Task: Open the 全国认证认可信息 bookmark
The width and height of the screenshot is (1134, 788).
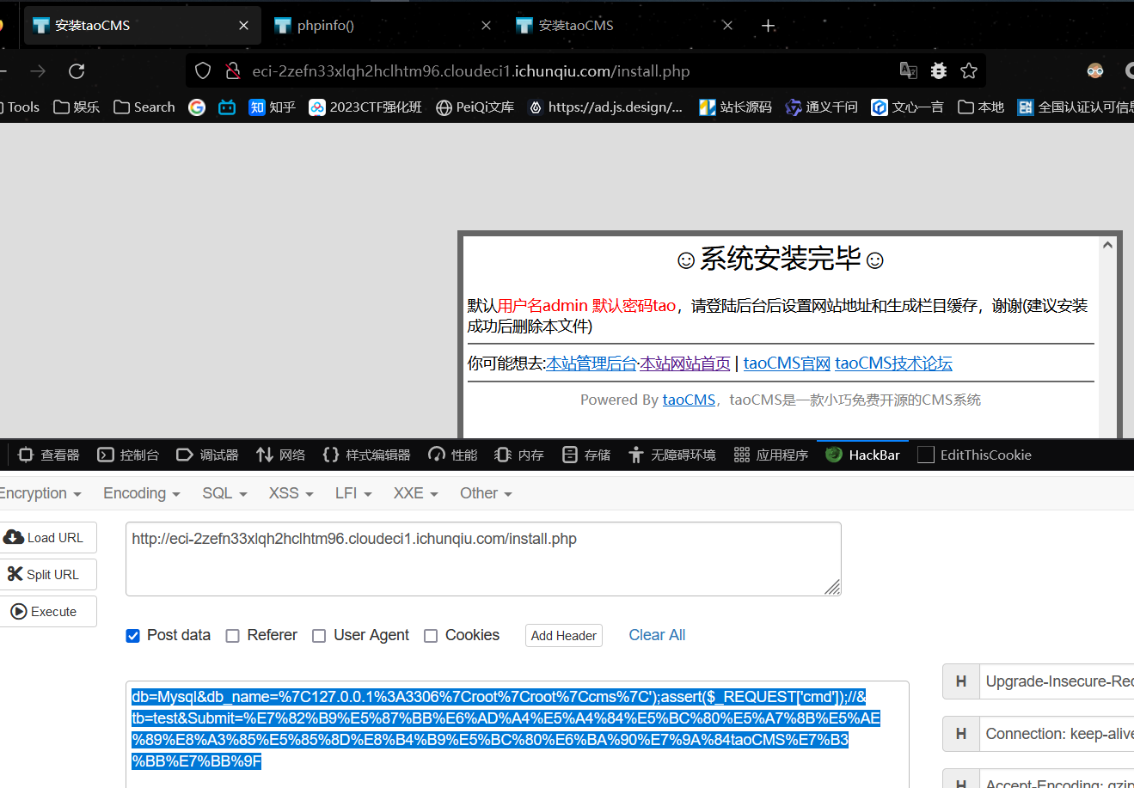Action: click(1076, 107)
